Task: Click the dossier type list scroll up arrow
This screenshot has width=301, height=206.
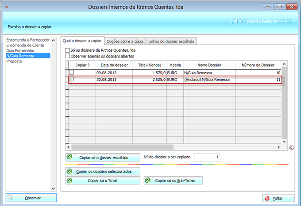Action: (54, 40)
